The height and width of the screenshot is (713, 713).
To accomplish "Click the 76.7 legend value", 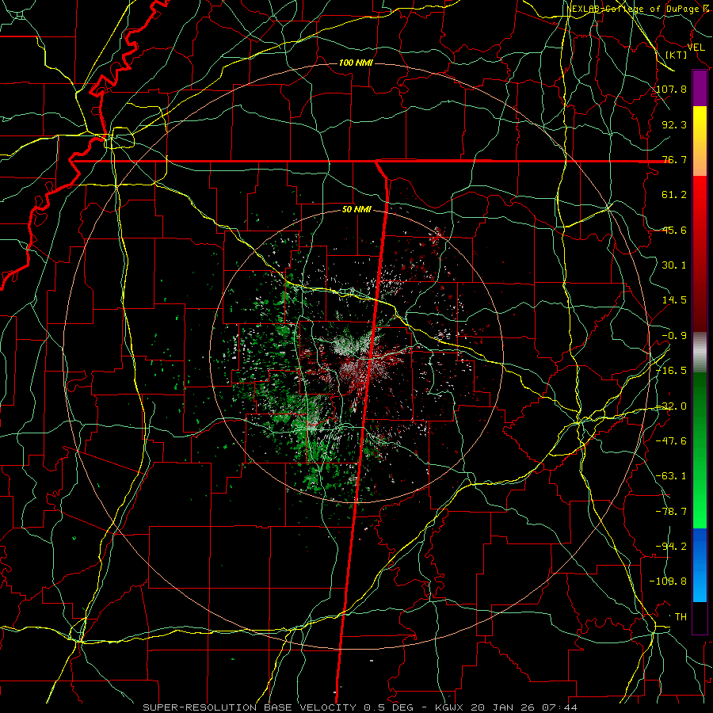I will [x=674, y=159].
